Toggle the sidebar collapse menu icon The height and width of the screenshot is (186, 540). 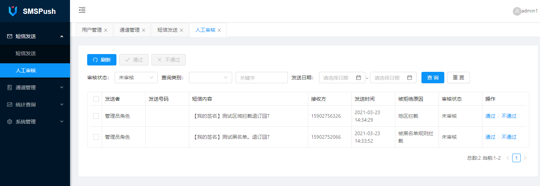82,10
